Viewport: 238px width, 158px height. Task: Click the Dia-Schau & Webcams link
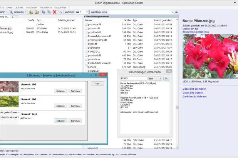[x=194, y=97]
